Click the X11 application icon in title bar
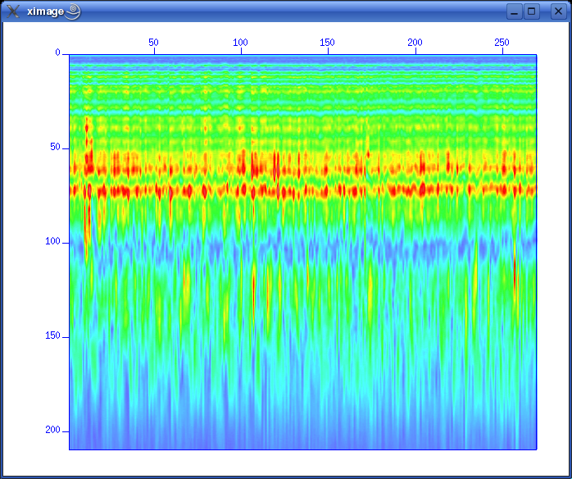Viewport: 572px width, 479px height. (13, 11)
